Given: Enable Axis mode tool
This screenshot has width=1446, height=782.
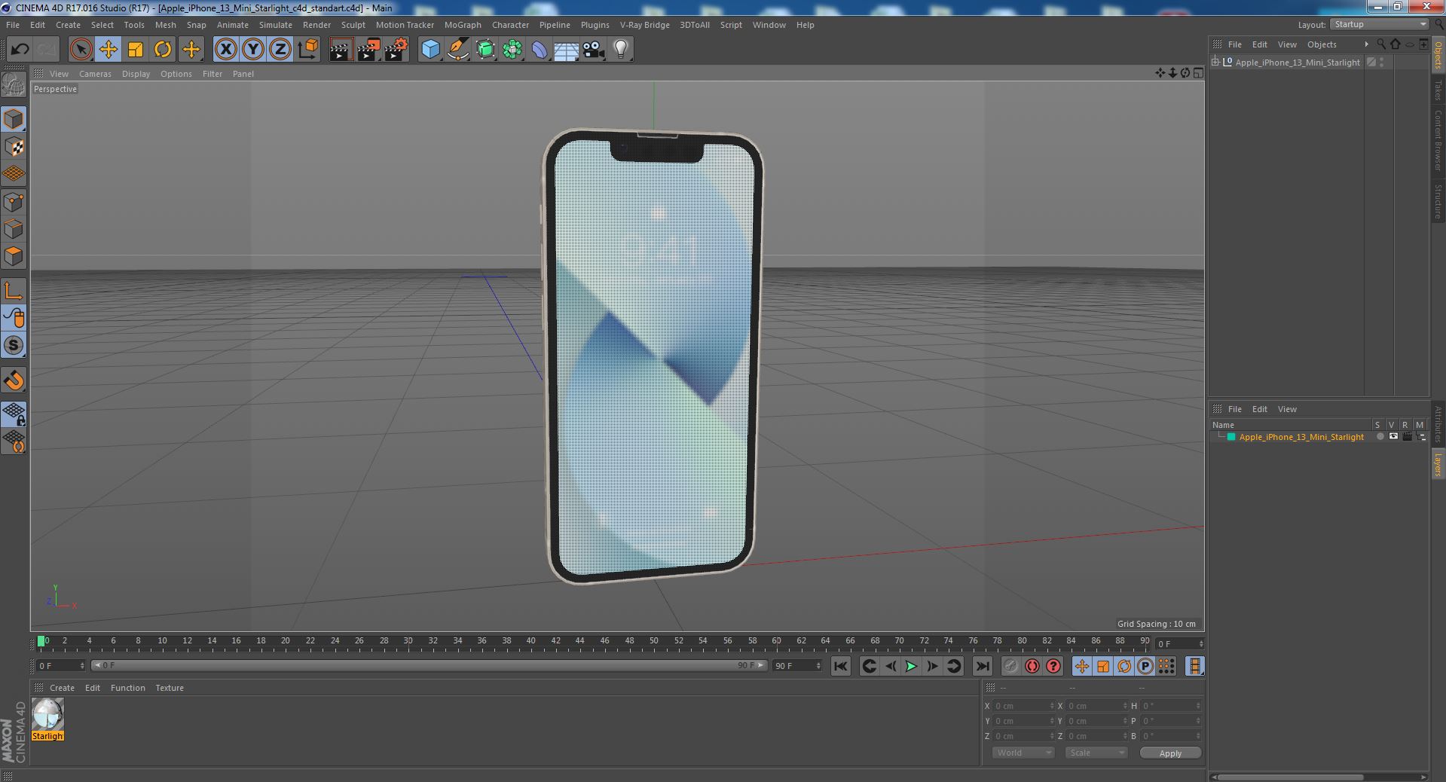Looking at the screenshot, I should coord(14,291).
